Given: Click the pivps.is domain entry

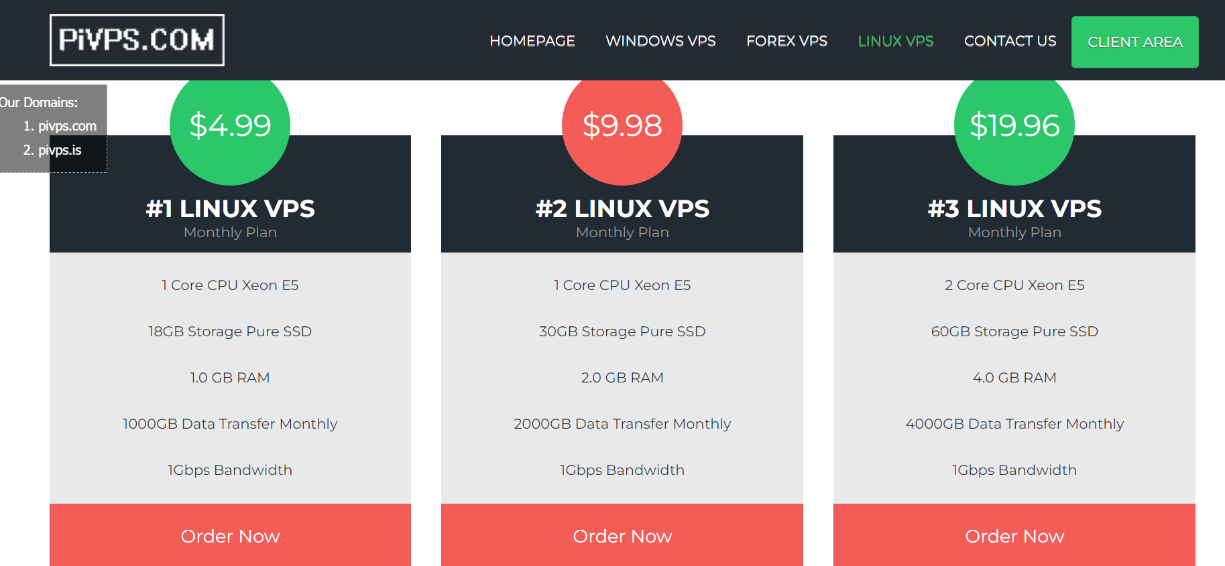Looking at the screenshot, I should coord(60,150).
